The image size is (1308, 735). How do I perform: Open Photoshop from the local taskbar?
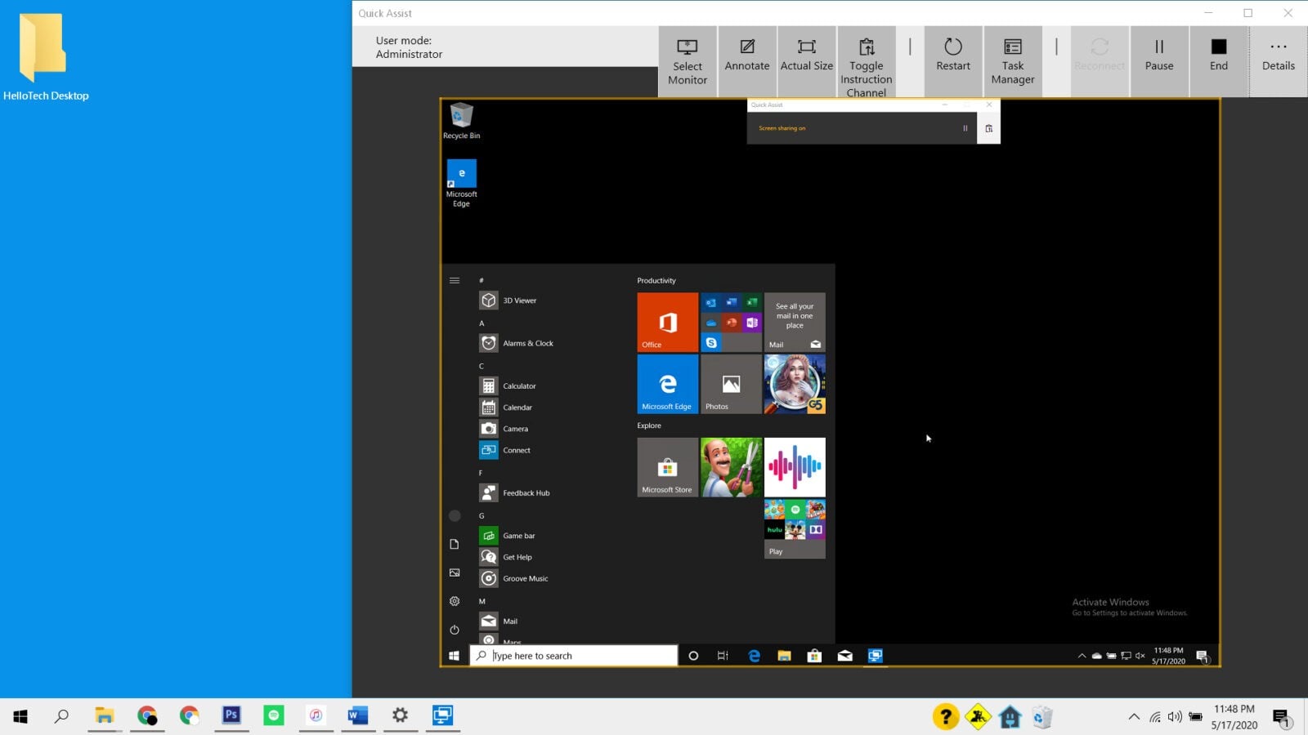pos(231,715)
